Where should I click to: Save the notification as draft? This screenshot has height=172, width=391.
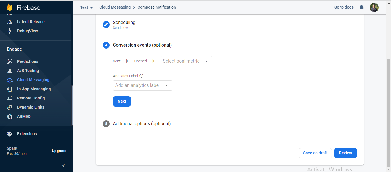315,153
